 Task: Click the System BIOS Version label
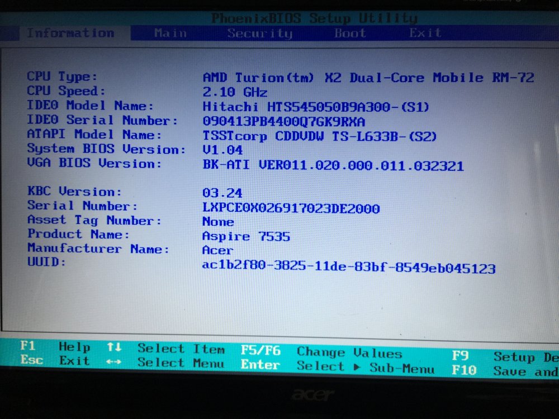coord(106,149)
